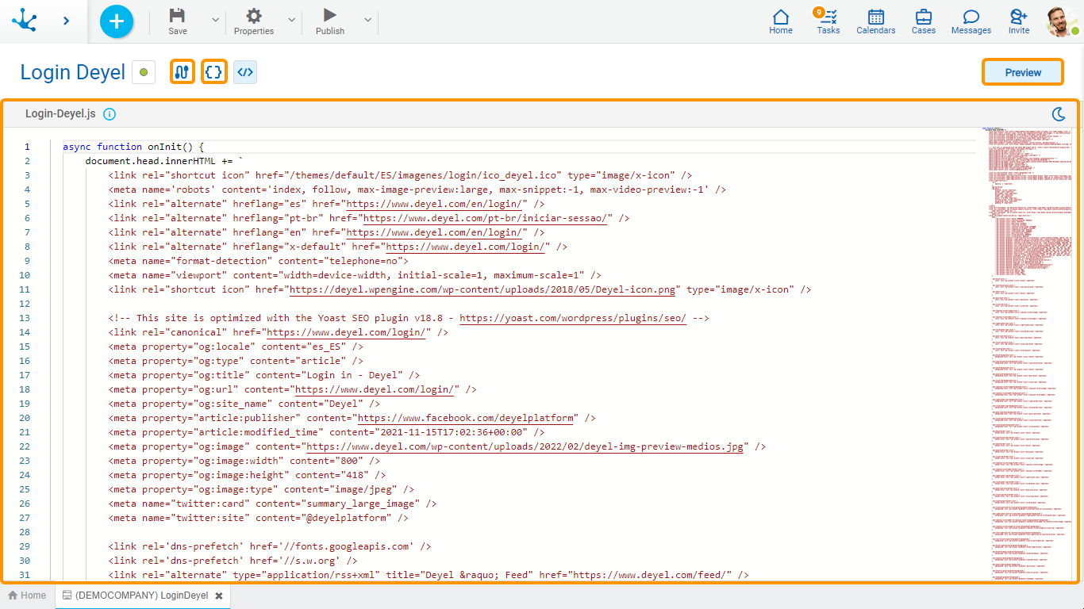Save the form with Save icon

(178, 21)
